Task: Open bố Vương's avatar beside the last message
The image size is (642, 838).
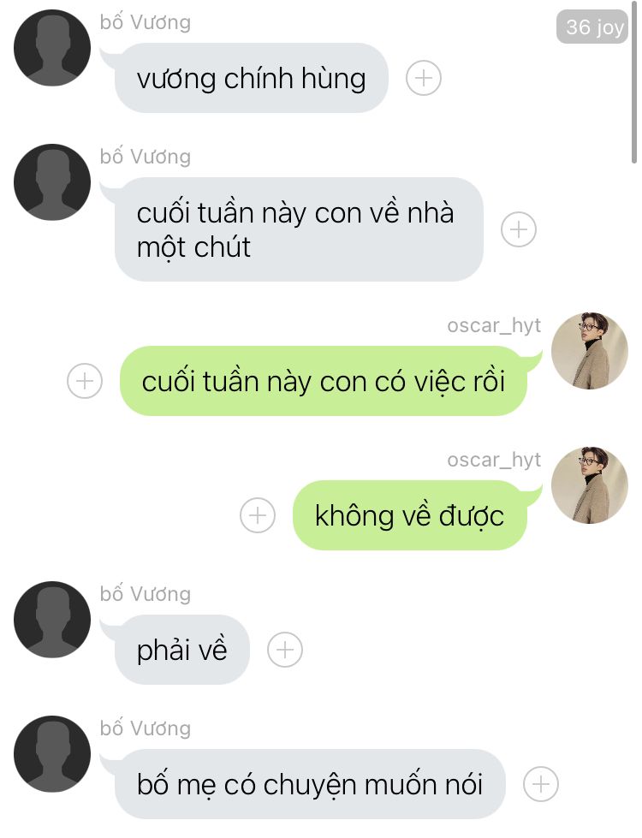Action: pyautogui.click(x=52, y=753)
